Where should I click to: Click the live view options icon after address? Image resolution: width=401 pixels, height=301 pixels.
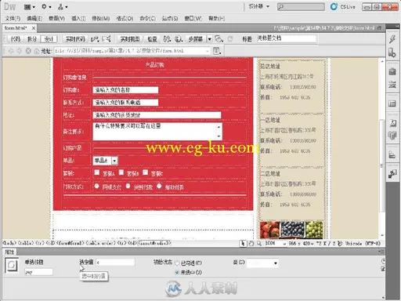pyautogui.click(x=217, y=51)
